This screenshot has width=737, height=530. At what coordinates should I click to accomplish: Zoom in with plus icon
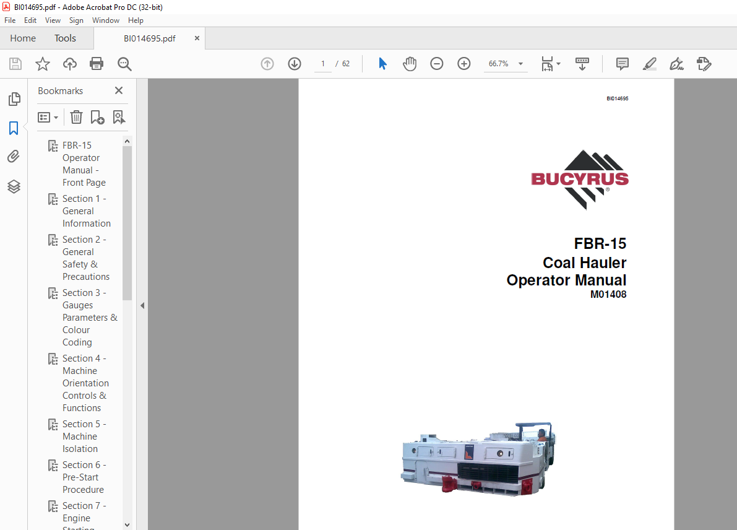464,64
